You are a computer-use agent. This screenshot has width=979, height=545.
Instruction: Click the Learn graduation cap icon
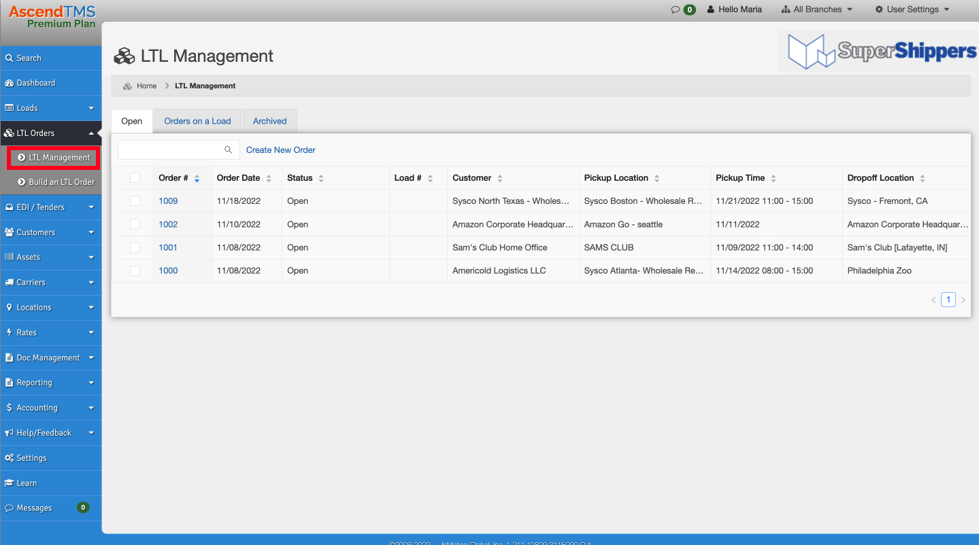tap(10, 483)
